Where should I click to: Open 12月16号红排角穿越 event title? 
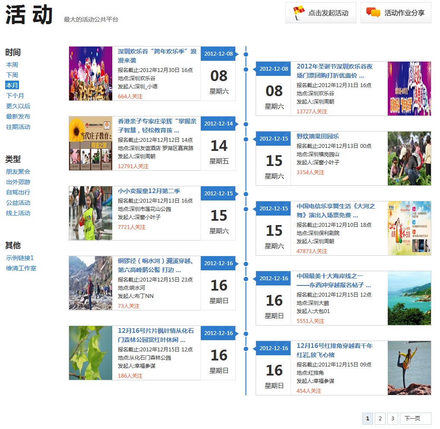tap(335, 350)
